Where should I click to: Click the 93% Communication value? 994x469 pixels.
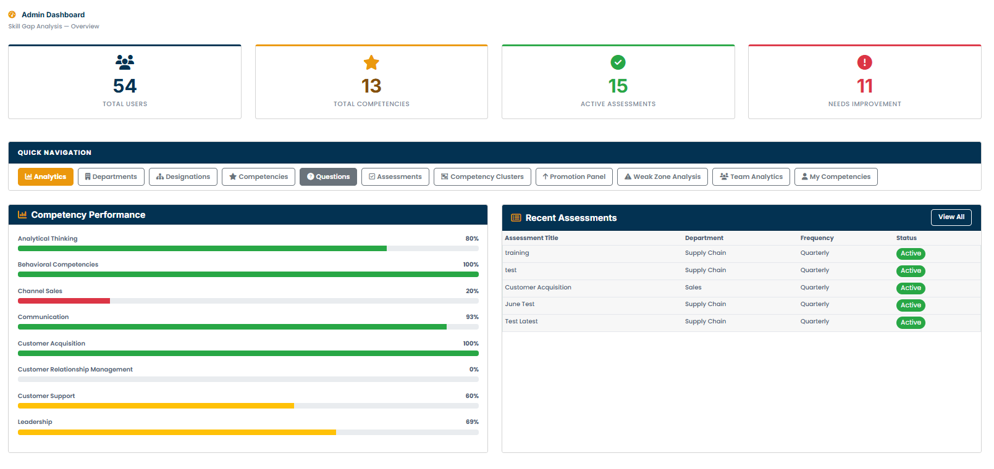[472, 317]
